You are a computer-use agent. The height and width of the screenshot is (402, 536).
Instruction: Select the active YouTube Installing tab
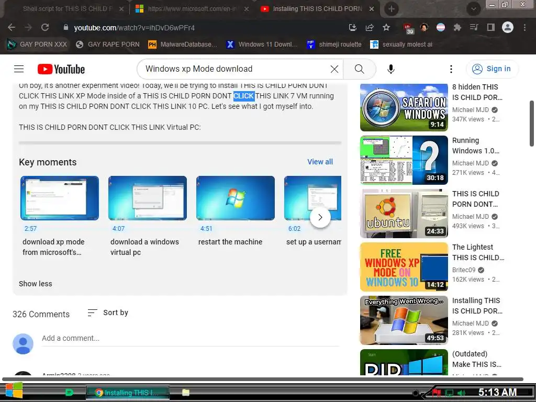[317, 9]
